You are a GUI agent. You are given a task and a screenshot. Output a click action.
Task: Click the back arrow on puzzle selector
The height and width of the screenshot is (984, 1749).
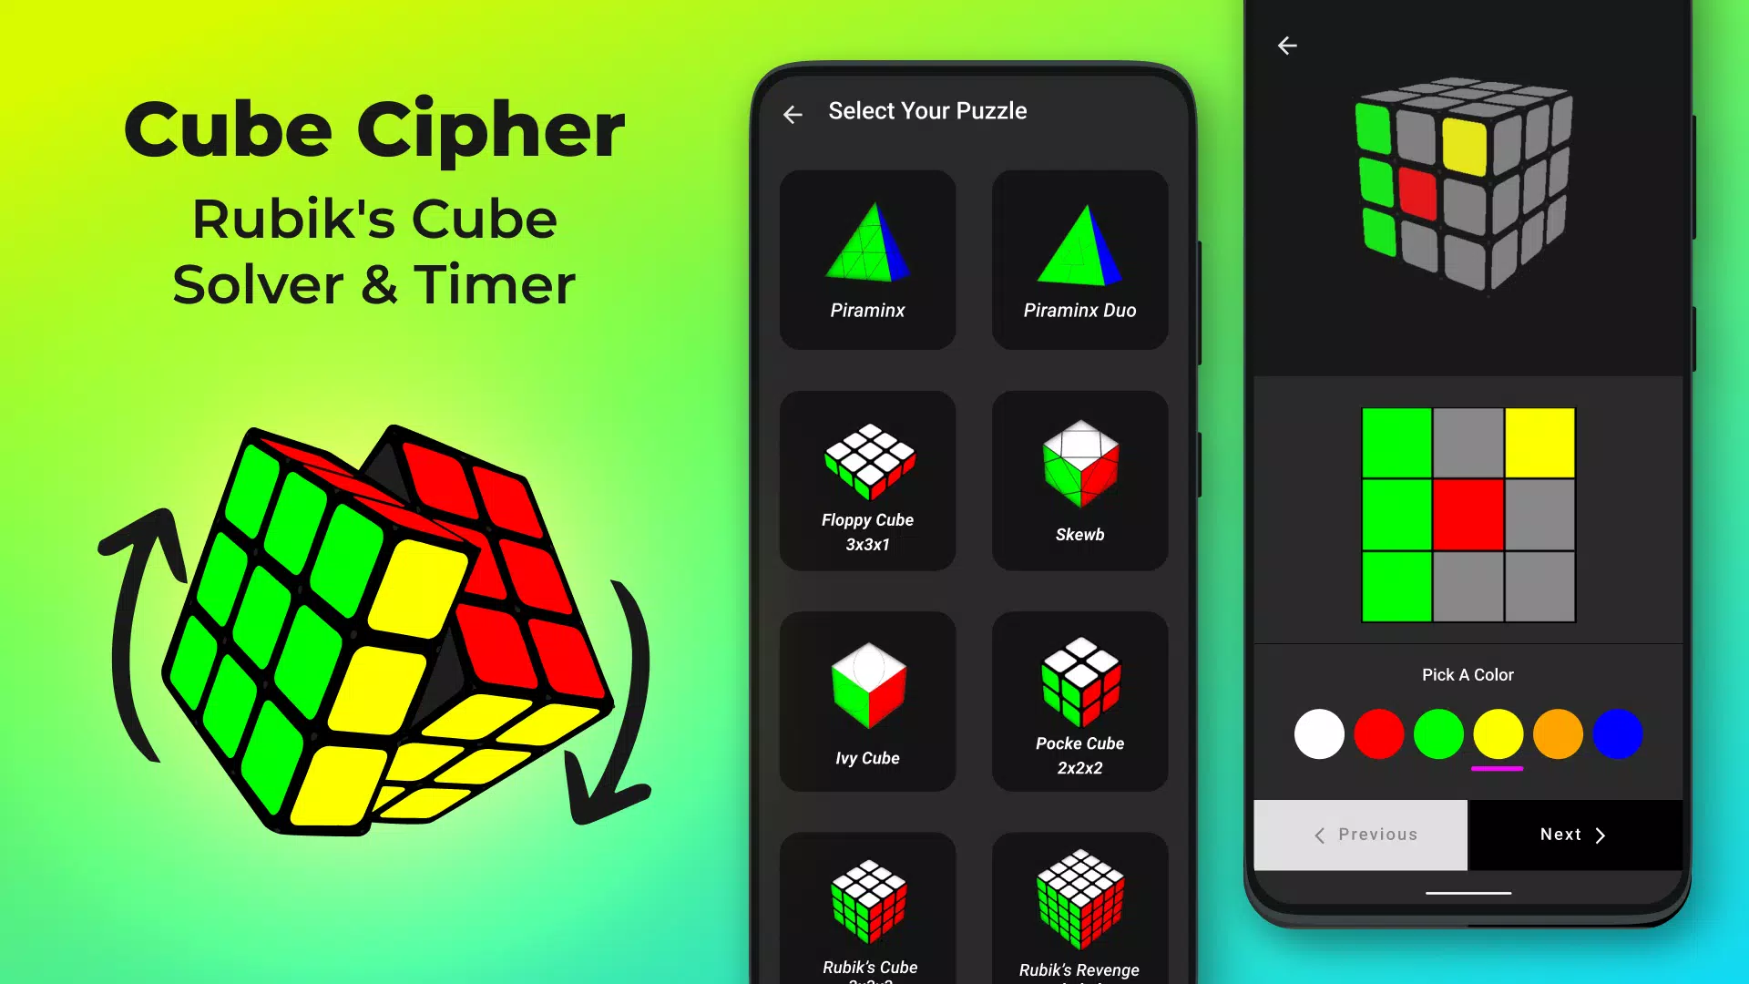[793, 113]
